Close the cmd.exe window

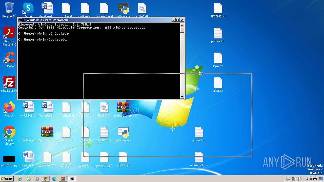point(182,20)
